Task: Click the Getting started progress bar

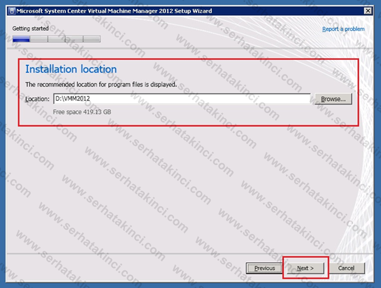Action: (x=57, y=39)
